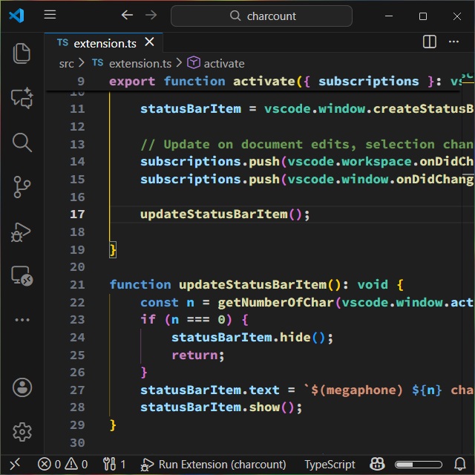Open the Manage gear settings
The image size is (475, 475).
[22, 431]
